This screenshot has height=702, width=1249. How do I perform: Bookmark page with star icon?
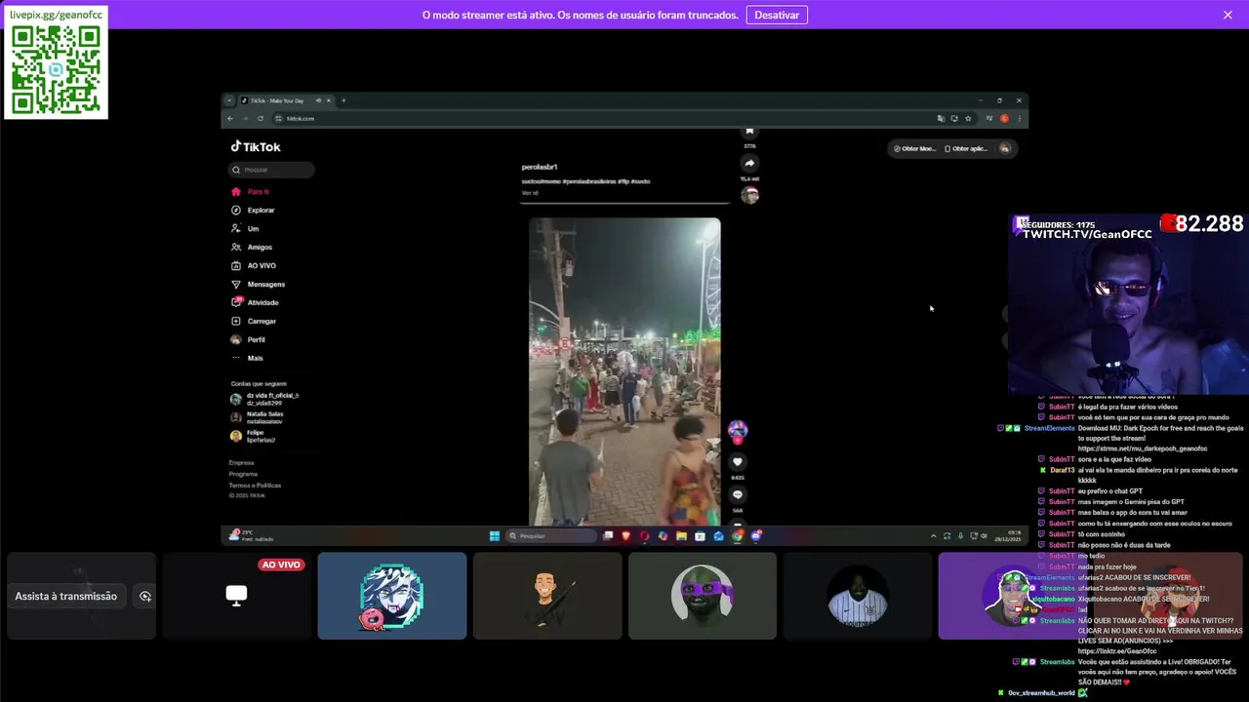[968, 118]
